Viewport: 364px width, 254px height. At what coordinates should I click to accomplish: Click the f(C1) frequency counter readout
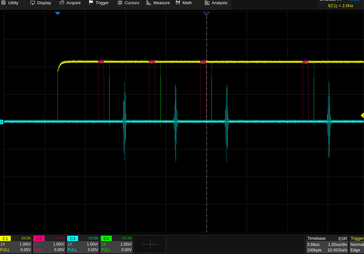tap(340, 6)
